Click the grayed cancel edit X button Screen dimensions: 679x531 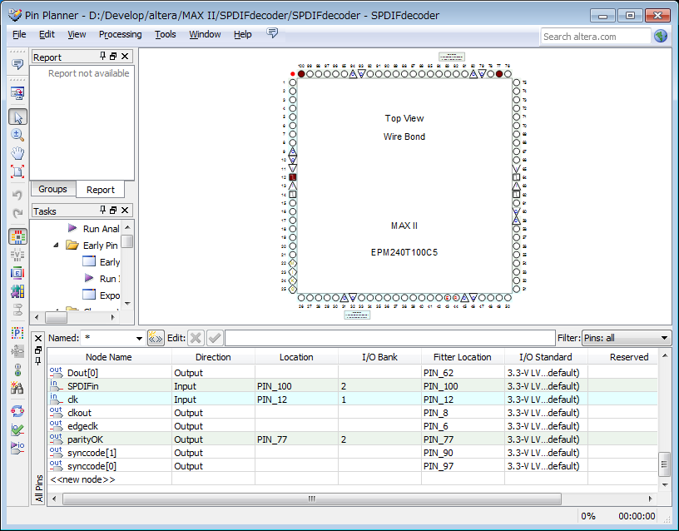196,338
